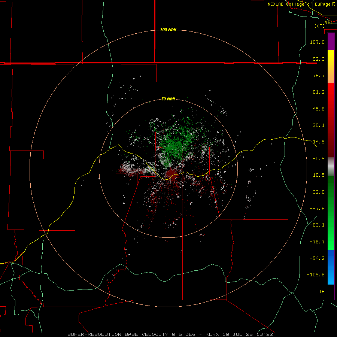Click the -109.8 velocity scale value

(x=316, y=275)
